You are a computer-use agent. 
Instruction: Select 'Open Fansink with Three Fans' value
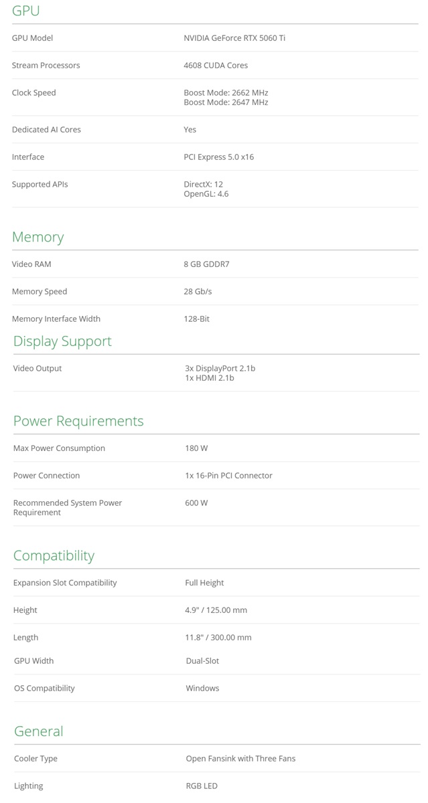click(240, 759)
